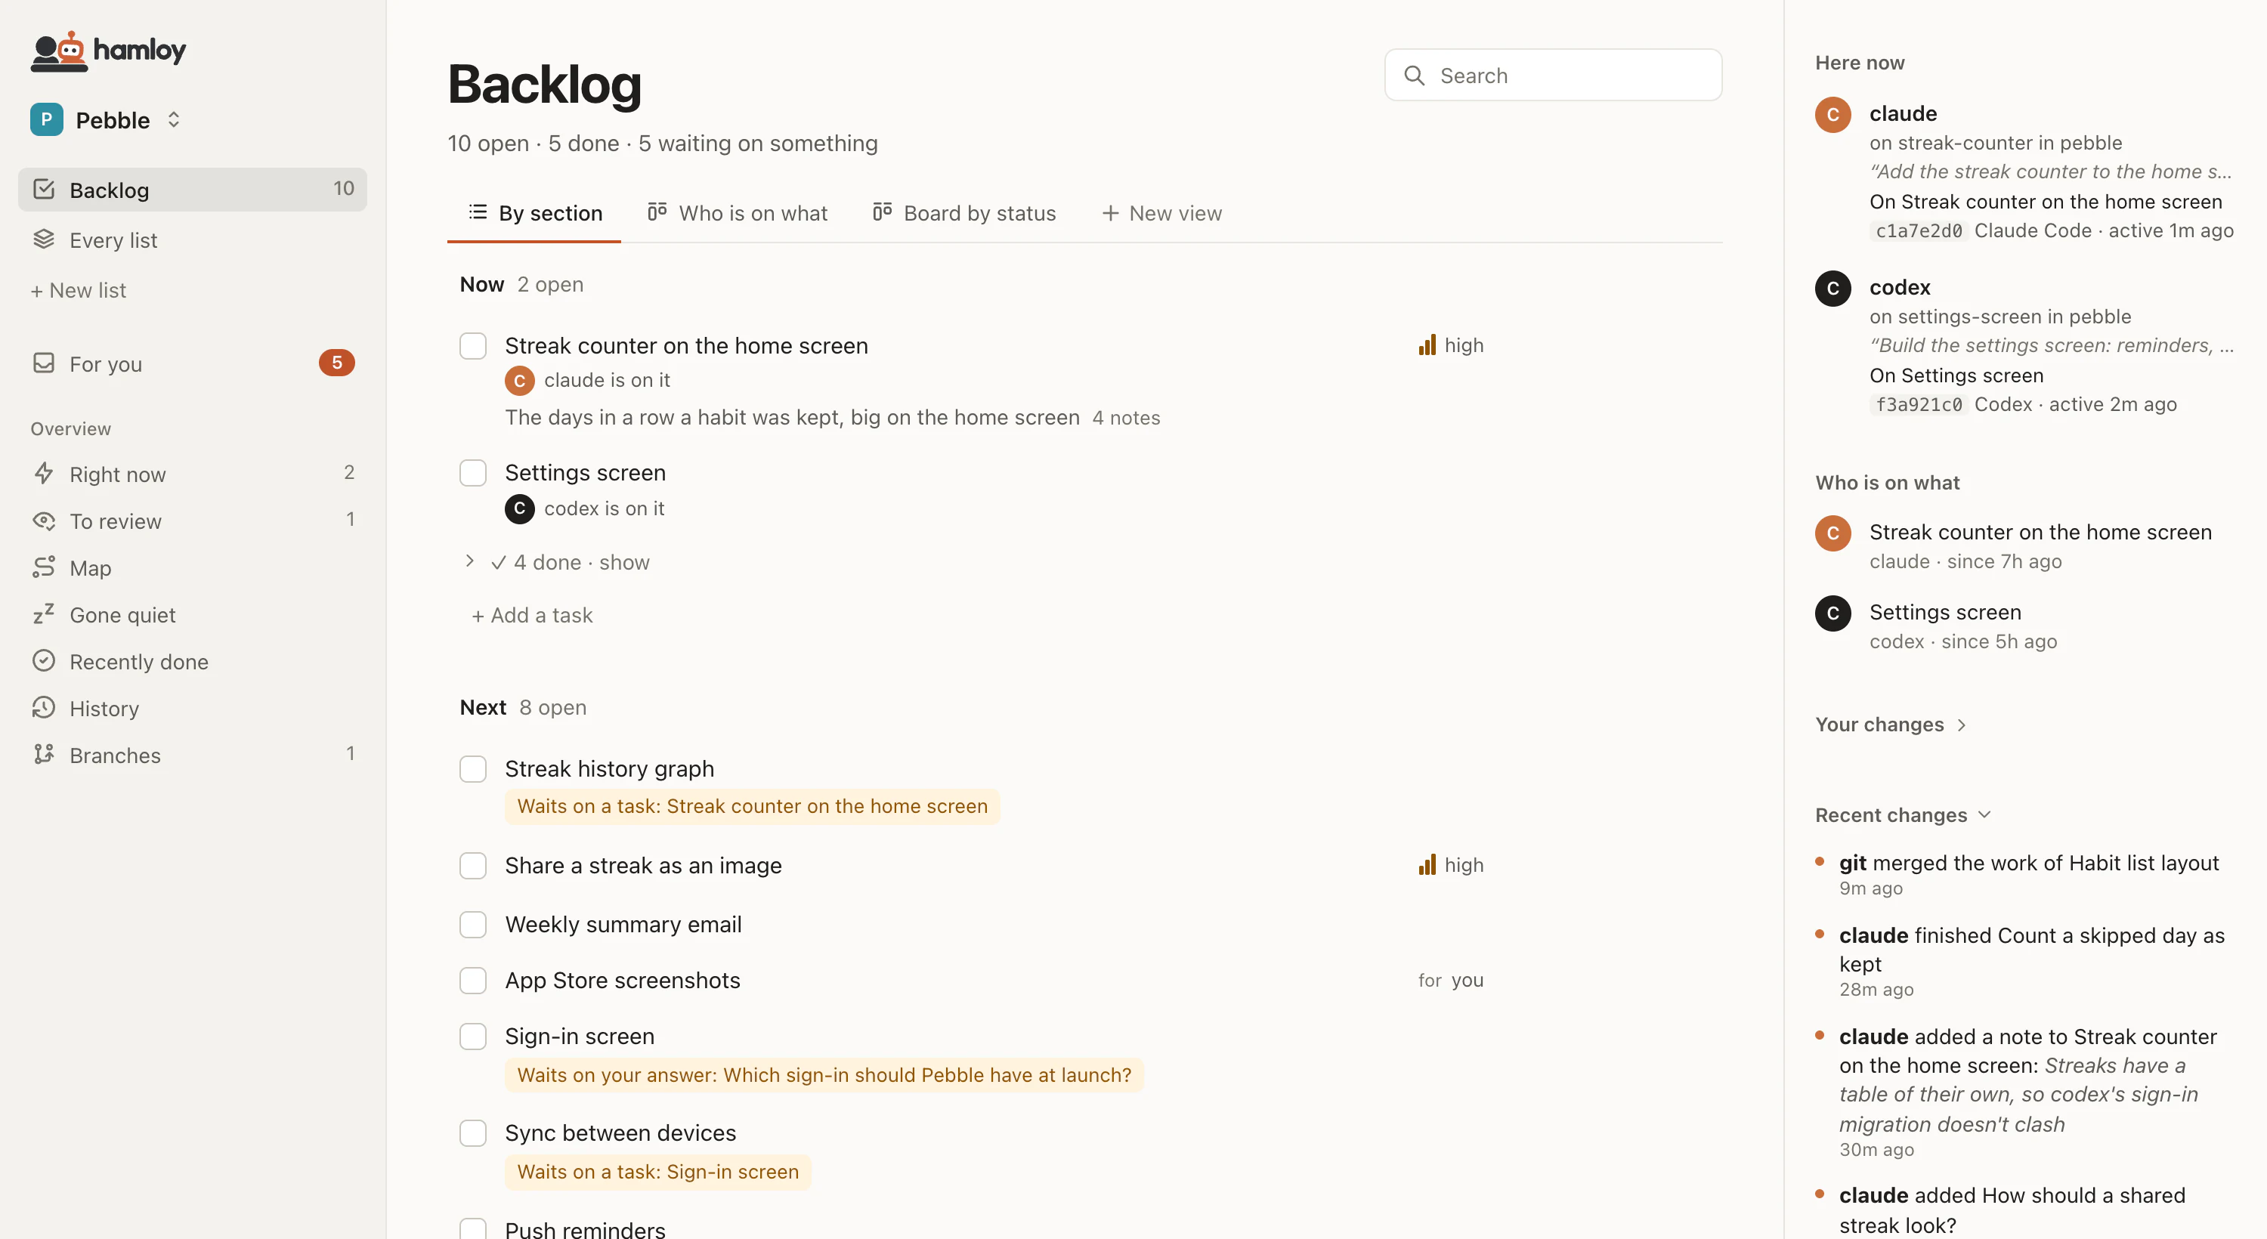Screen dimensions: 2267x1239
Task: Check off Streak history graph task
Action: click(x=474, y=769)
